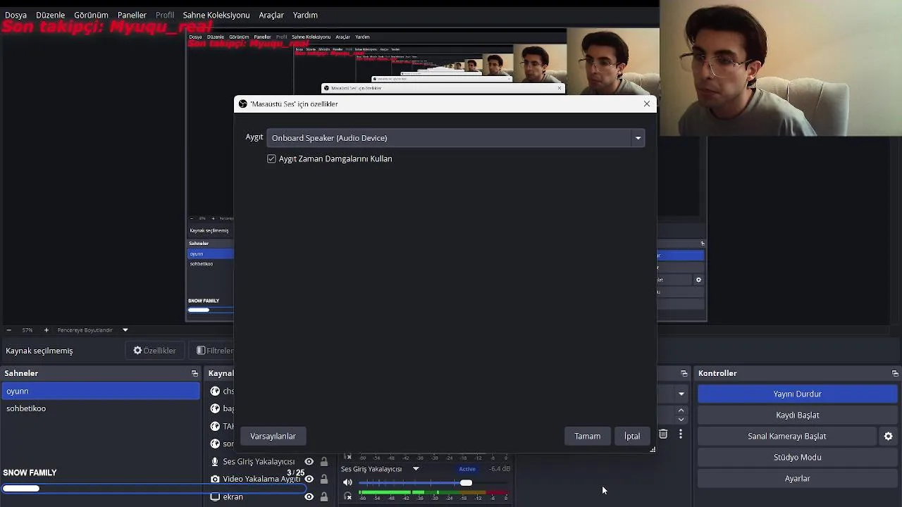
Task: Open the Aygıt device dropdown
Action: tap(455, 138)
